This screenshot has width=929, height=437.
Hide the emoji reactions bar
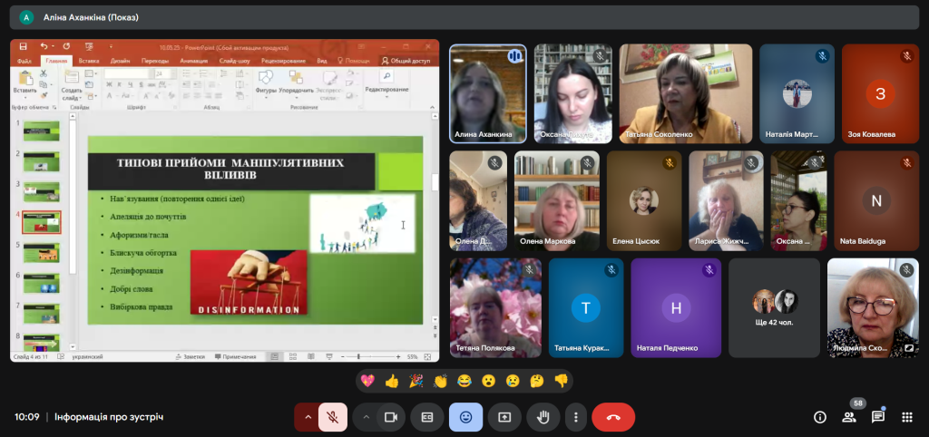(465, 417)
